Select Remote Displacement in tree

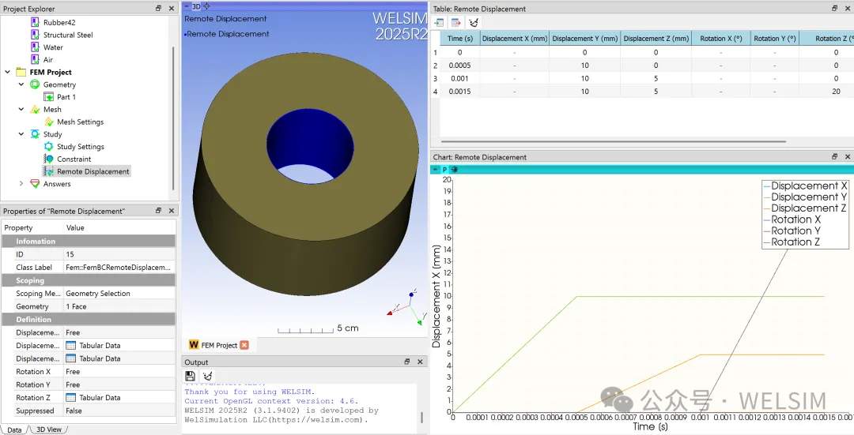point(93,171)
